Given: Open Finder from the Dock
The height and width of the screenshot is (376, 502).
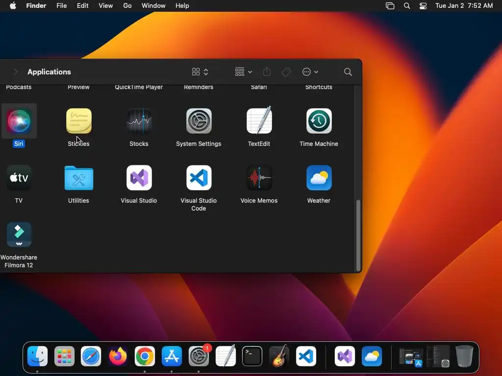Looking at the screenshot, I should click(37, 356).
